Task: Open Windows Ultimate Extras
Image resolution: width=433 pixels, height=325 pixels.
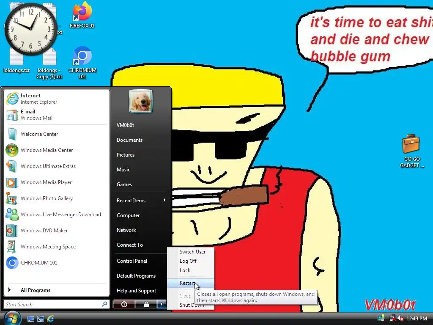Action: click(x=56, y=166)
